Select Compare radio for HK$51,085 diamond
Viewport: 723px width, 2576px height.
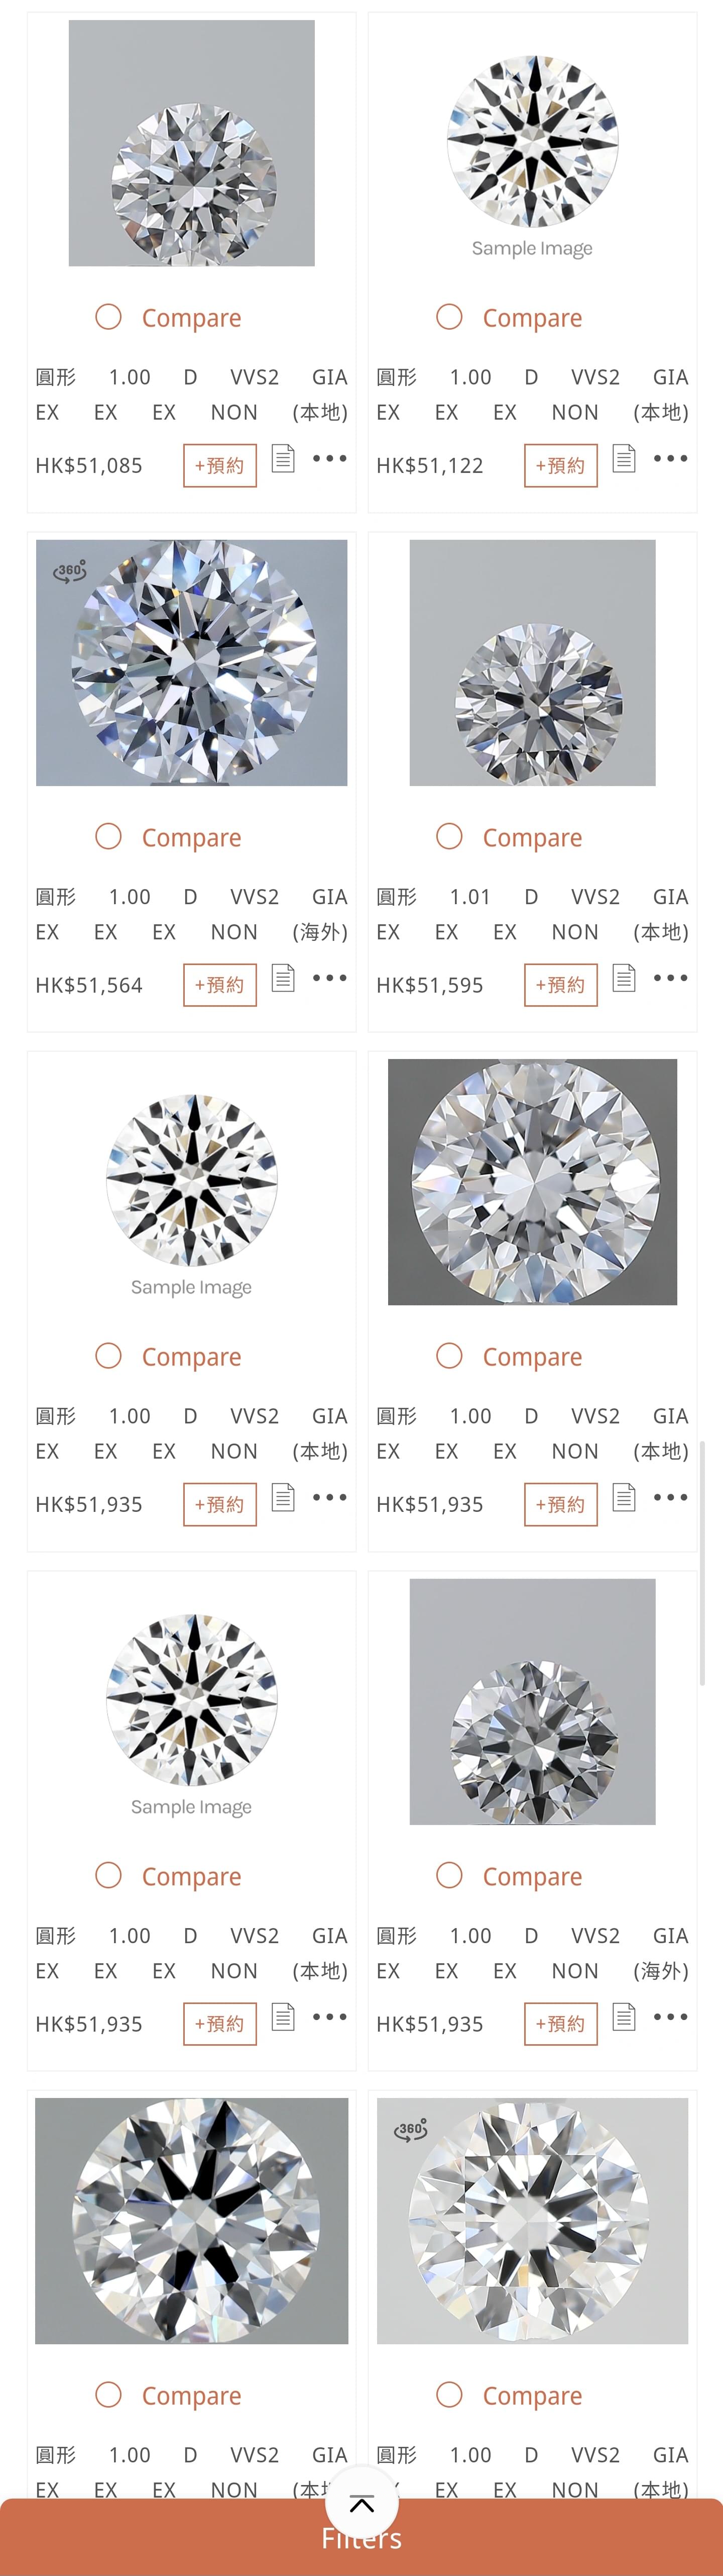pos(109,317)
